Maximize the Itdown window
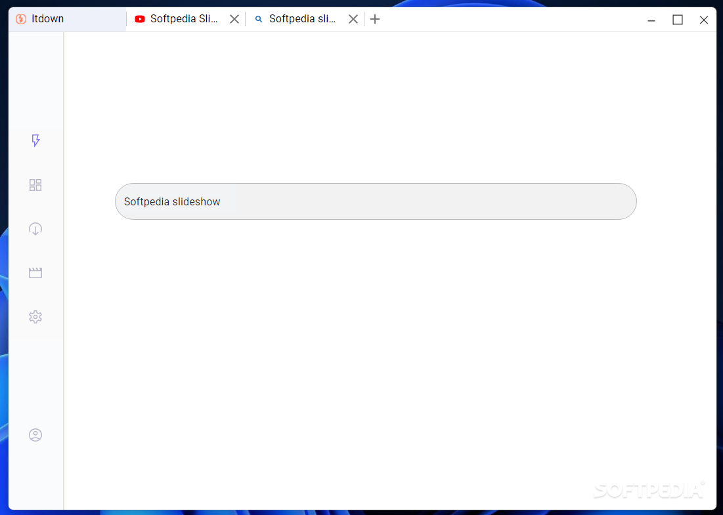This screenshot has width=723, height=515. pyautogui.click(x=677, y=20)
